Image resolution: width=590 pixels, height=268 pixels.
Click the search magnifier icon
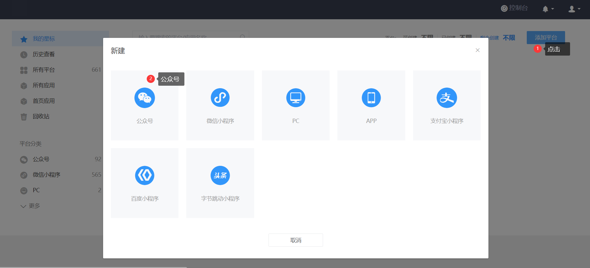coord(242,37)
